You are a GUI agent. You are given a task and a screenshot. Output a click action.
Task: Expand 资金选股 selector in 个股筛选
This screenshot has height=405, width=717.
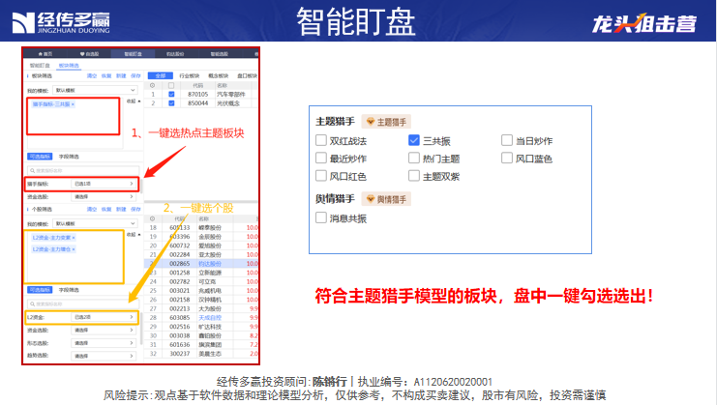point(104,331)
